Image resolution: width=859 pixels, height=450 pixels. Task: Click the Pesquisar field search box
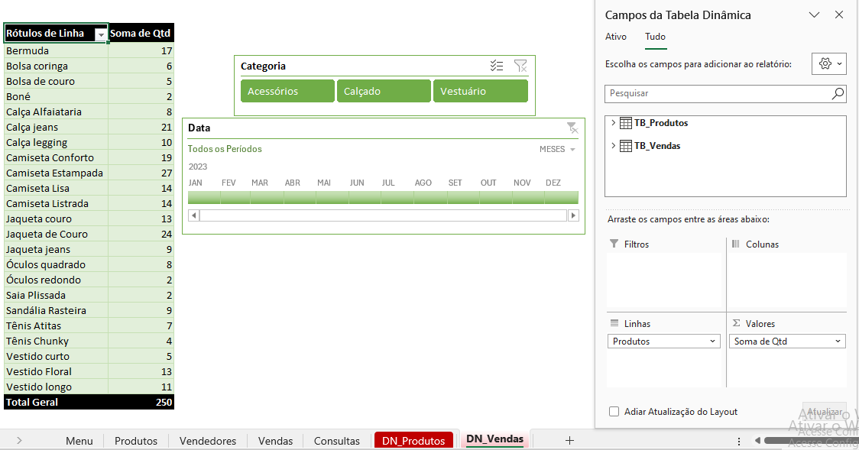(x=718, y=94)
